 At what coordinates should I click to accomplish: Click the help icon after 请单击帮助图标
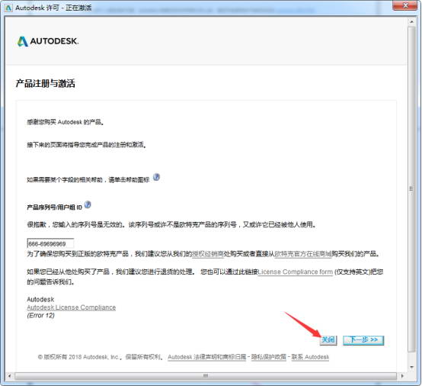click(156, 178)
